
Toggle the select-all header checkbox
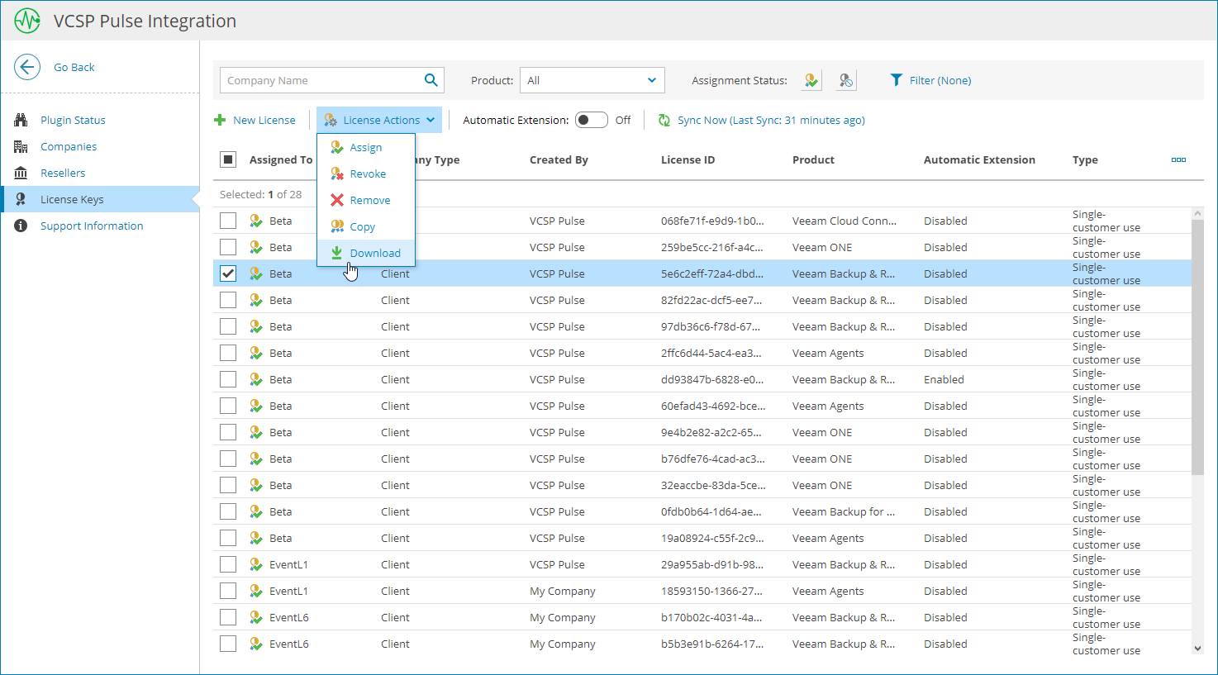pyautogui.click(x=229, y=159)
